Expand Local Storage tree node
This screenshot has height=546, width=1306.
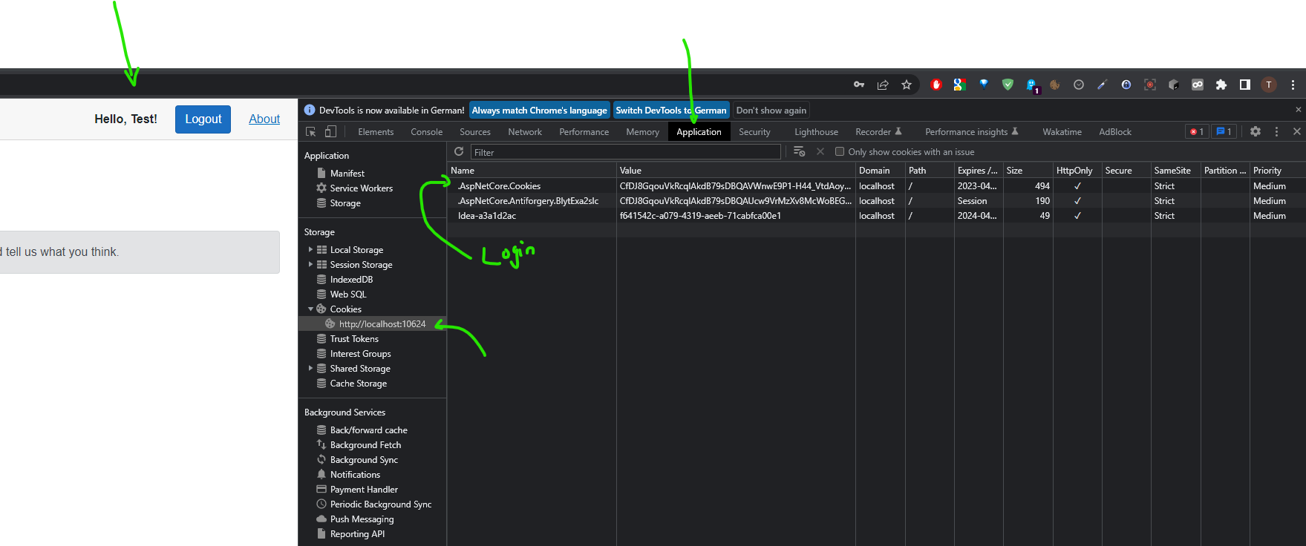310,250
